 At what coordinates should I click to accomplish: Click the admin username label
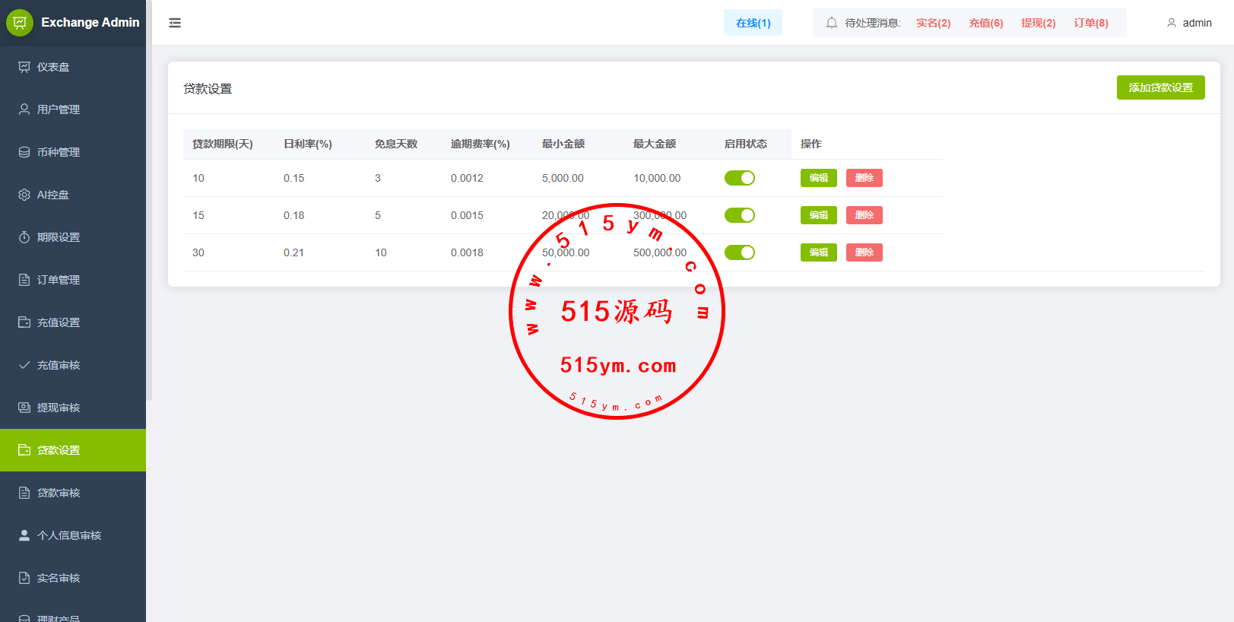[1197, 23]
